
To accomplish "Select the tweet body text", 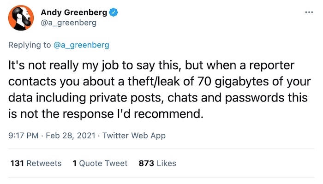I will (159, 89).
